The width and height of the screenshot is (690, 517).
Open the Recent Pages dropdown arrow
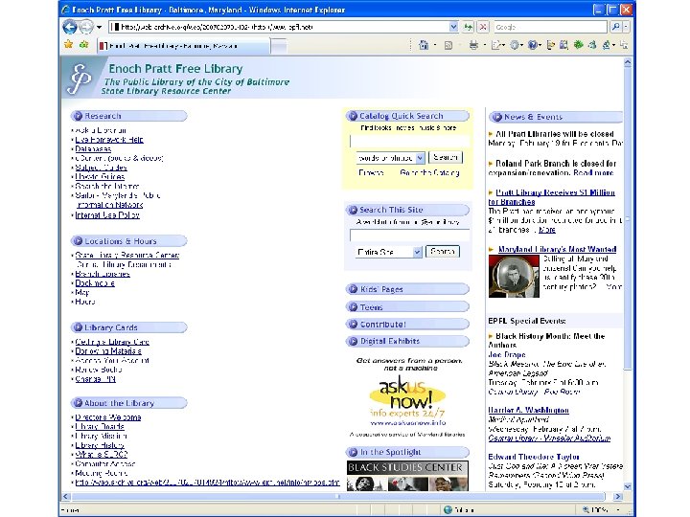[99, 27]
